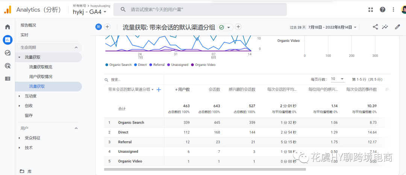Image resolution: width=406 pixels, height=175 pixels.
Task: Select the Reports chart icon in sidebar
Action: click(x=8, y=40)
